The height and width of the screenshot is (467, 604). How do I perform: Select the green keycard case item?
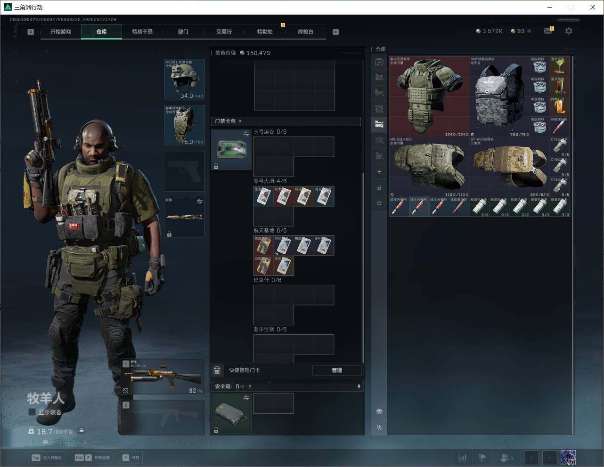tap(231, 150)
